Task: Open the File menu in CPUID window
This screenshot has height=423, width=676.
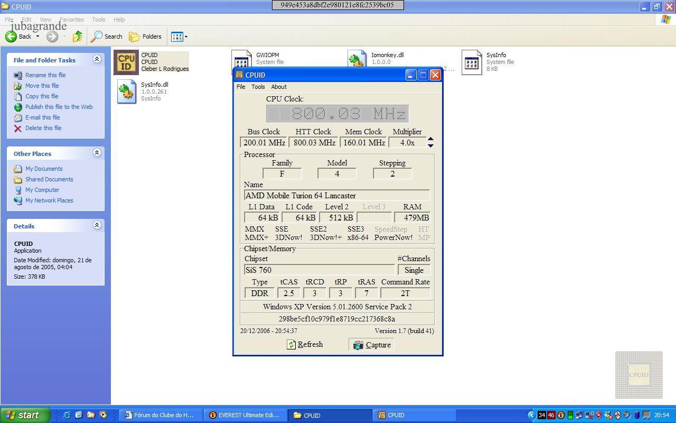Action: coord(241,87)
